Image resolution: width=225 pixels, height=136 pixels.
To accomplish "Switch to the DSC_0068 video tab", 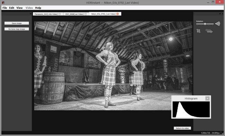I will coord(74,14).
